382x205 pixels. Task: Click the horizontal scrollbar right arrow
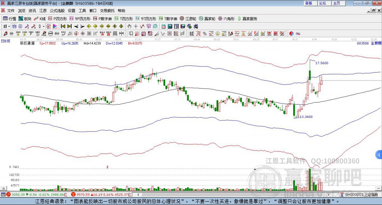click(x=329, y=195)
